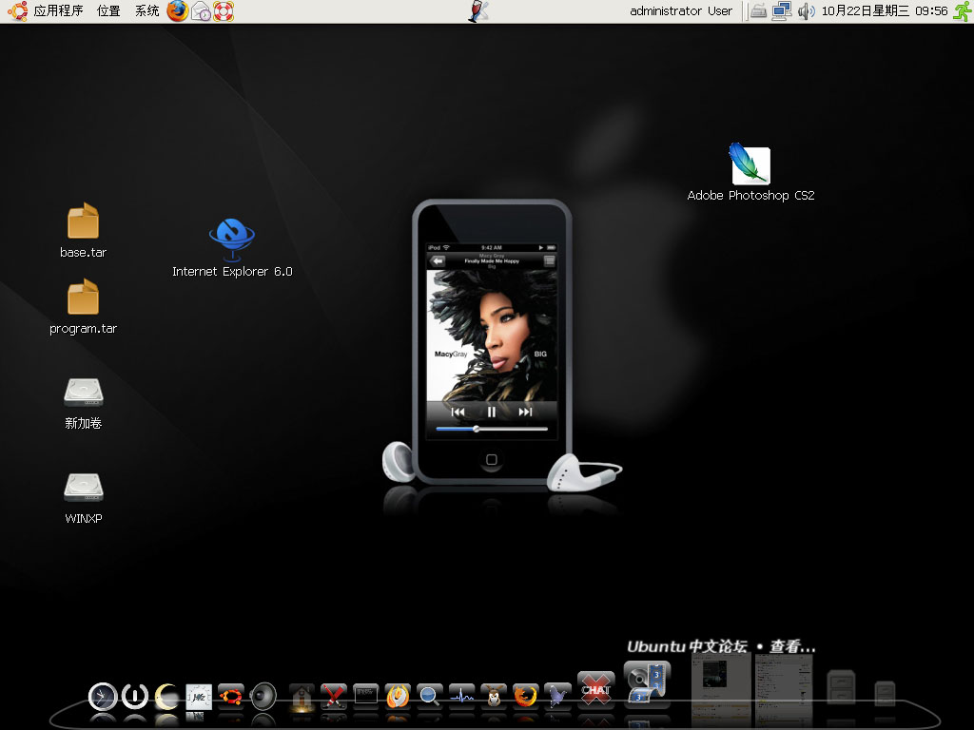Open the system monitor pulse icon in dock

pyautogui.click(x=461, y=697)
